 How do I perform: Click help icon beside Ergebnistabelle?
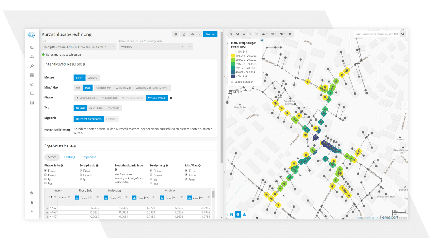pos(75,146)
